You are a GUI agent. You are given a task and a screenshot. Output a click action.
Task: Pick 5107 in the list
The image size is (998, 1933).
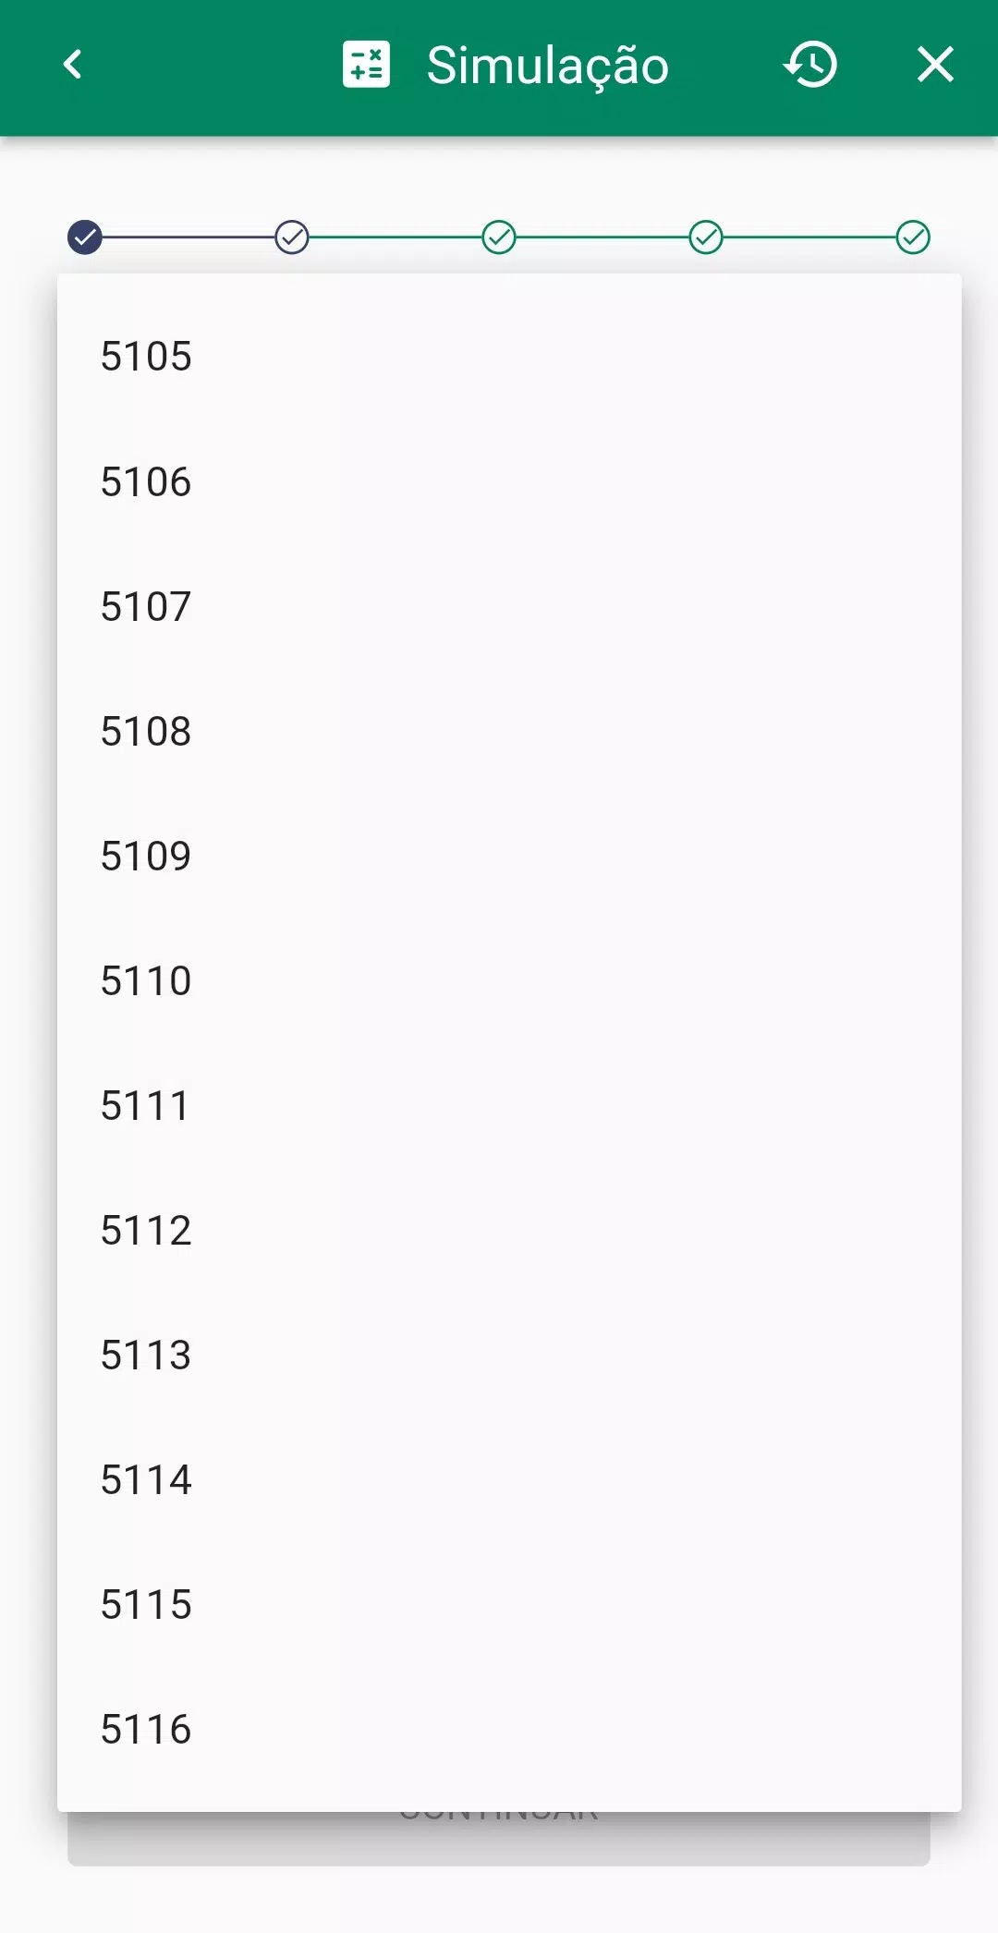coord(509,607)
